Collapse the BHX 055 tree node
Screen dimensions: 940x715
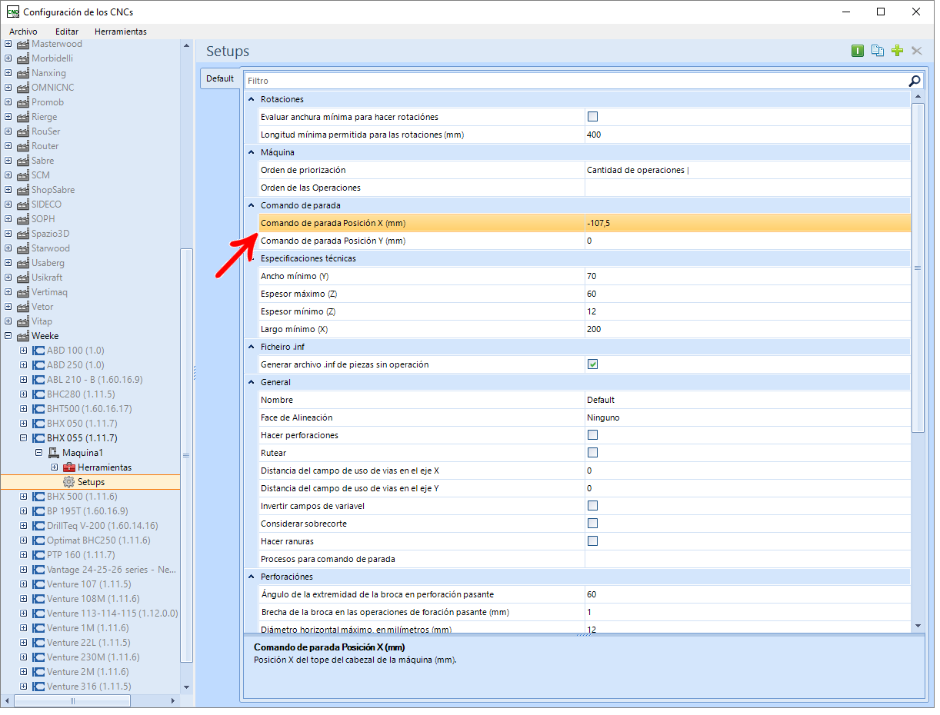(x=24, y=438)
